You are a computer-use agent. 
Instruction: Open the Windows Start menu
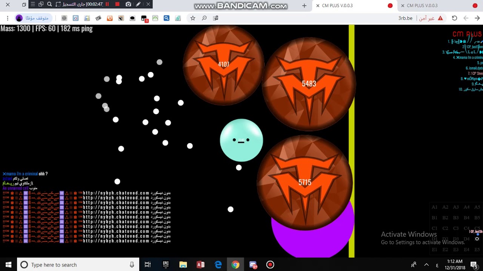pyautogui.click(x=8, y=265)
